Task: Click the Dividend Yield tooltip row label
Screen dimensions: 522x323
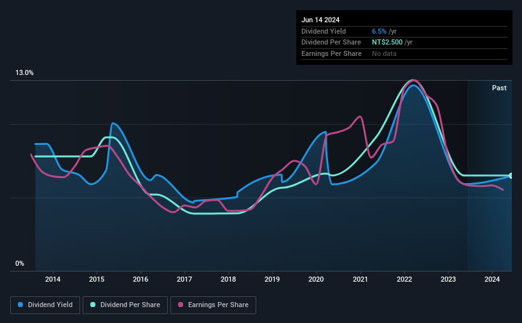Action: [324, 31]
